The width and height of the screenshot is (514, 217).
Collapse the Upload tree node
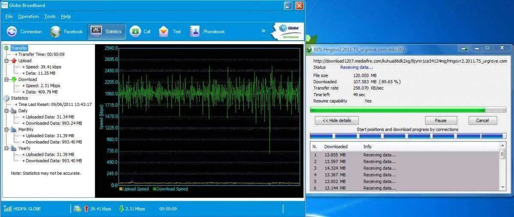coord(6,61)
